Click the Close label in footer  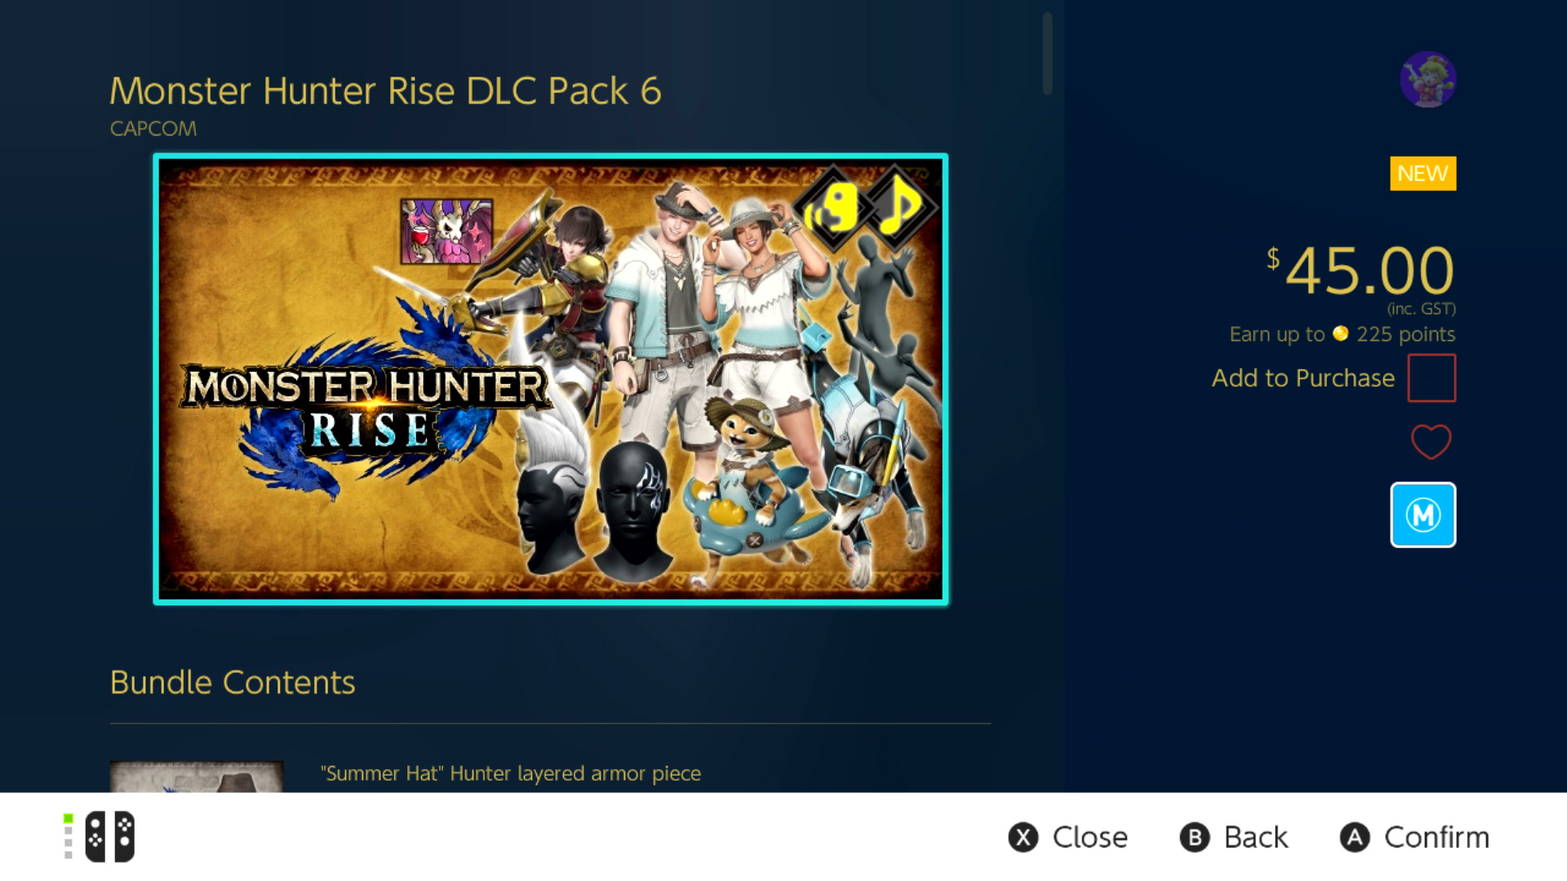pos(1090,837)
